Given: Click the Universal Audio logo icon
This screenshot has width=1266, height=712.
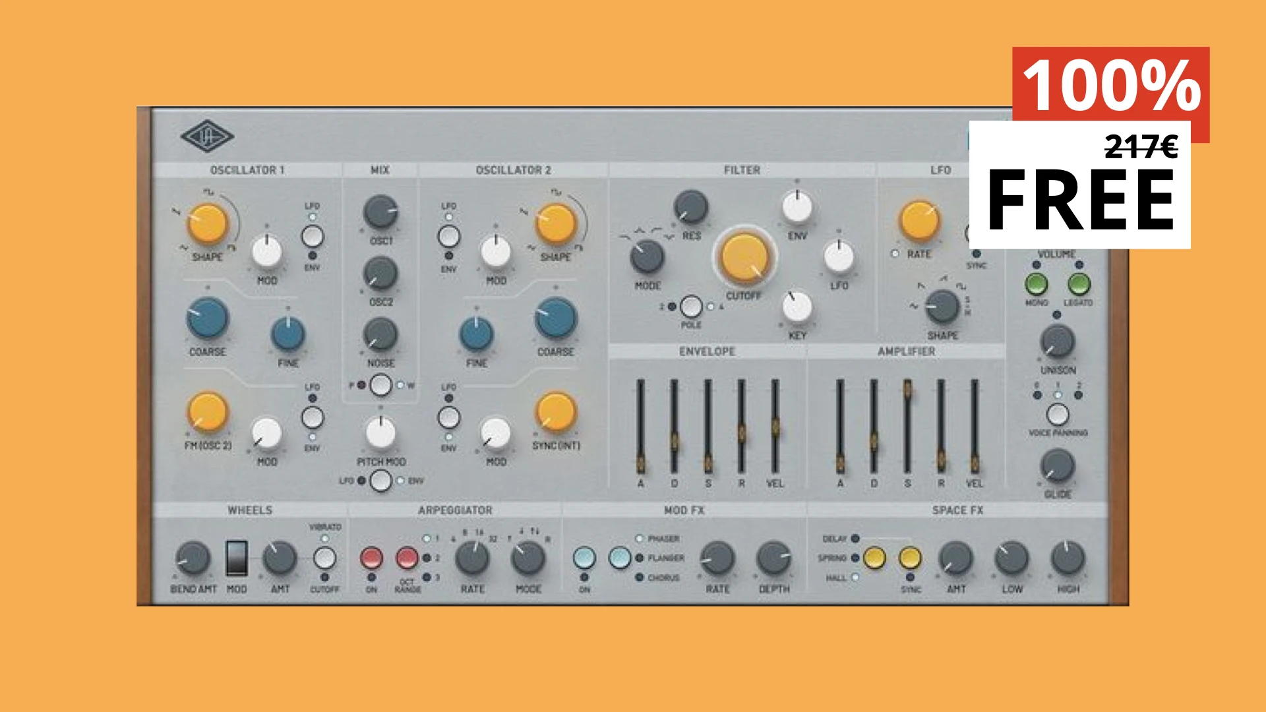Looking at the screenshot, I should coord(206,136).
